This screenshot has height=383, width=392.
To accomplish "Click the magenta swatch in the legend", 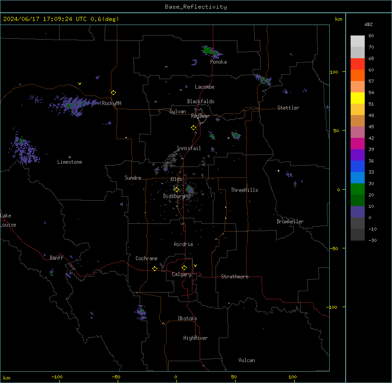I will [x=357, y=143].
